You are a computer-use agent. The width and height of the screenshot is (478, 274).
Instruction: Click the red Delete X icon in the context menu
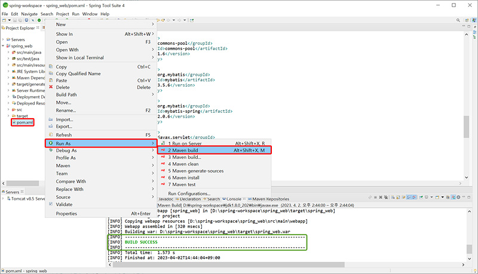[51, 87]
